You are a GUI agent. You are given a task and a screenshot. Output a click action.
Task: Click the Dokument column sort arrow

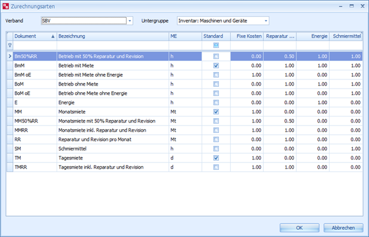pyautogui.click(x=53, y=36)
